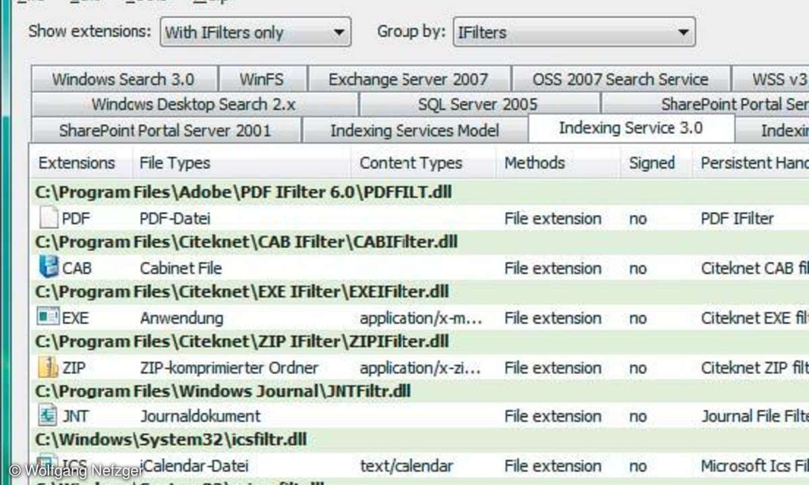The height and width of the screenshot is (485, 809).
Task: Click the CAB cabinet file icon
Action: [x=49, y=267]
